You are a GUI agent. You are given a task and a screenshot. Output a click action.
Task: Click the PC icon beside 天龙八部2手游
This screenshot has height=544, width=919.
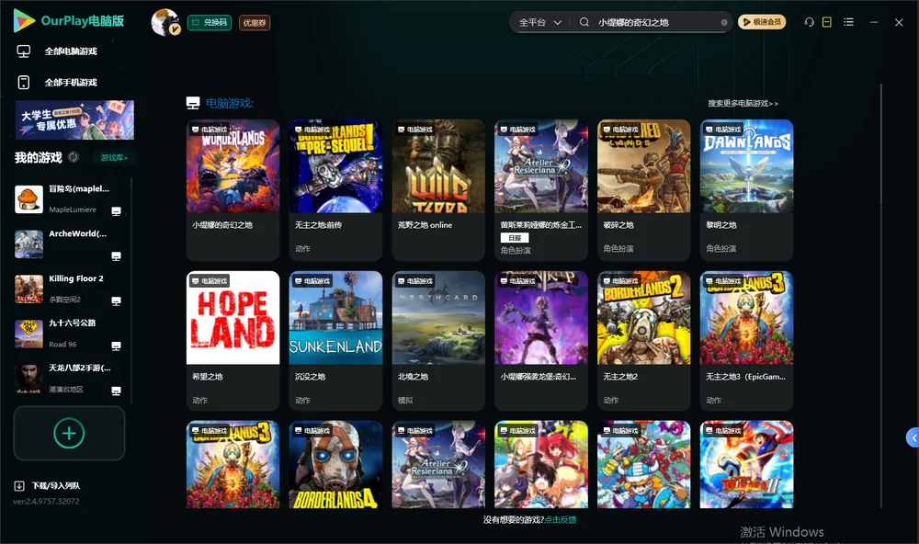pyautogui.click(x=116, y=391)
